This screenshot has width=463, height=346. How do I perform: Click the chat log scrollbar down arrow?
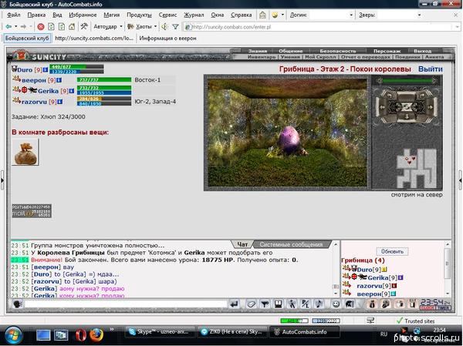(x=336, y=294)
